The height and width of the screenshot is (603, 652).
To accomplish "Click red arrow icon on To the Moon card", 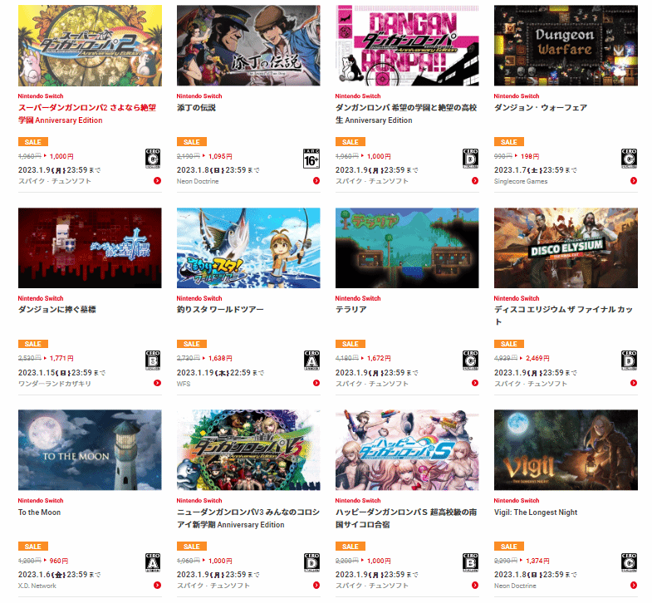I will point(157,586).
